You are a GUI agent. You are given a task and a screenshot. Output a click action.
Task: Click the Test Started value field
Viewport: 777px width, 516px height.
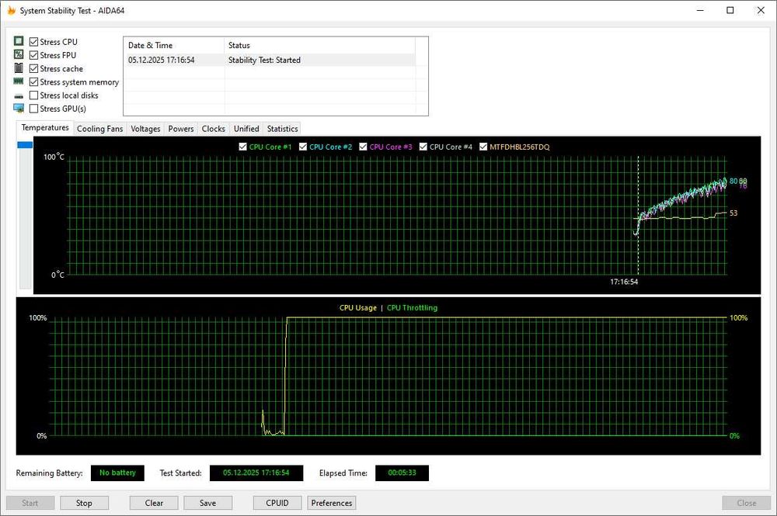click(x=256, y=473)
